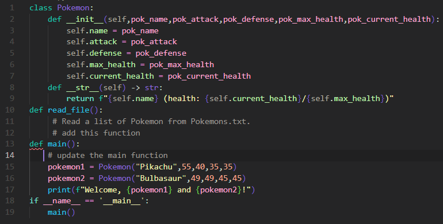Click line number 19 in the gutter
443x224 pixels.
[x=10, y=212]
